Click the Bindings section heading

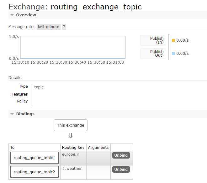tap(25, 114)
